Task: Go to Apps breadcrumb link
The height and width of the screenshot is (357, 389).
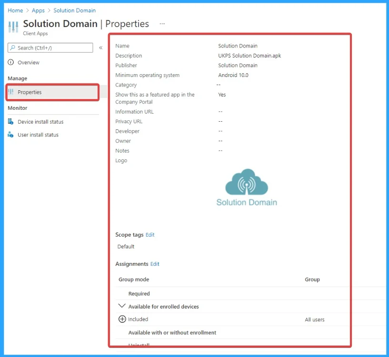Action: point(38,10)
